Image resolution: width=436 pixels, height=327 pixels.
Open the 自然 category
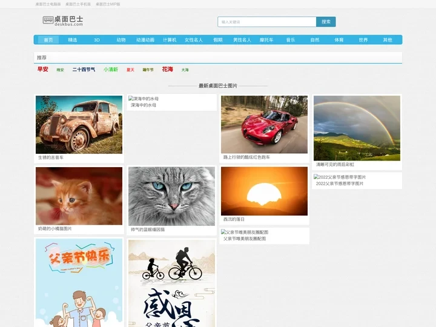[x=315, y=40]
